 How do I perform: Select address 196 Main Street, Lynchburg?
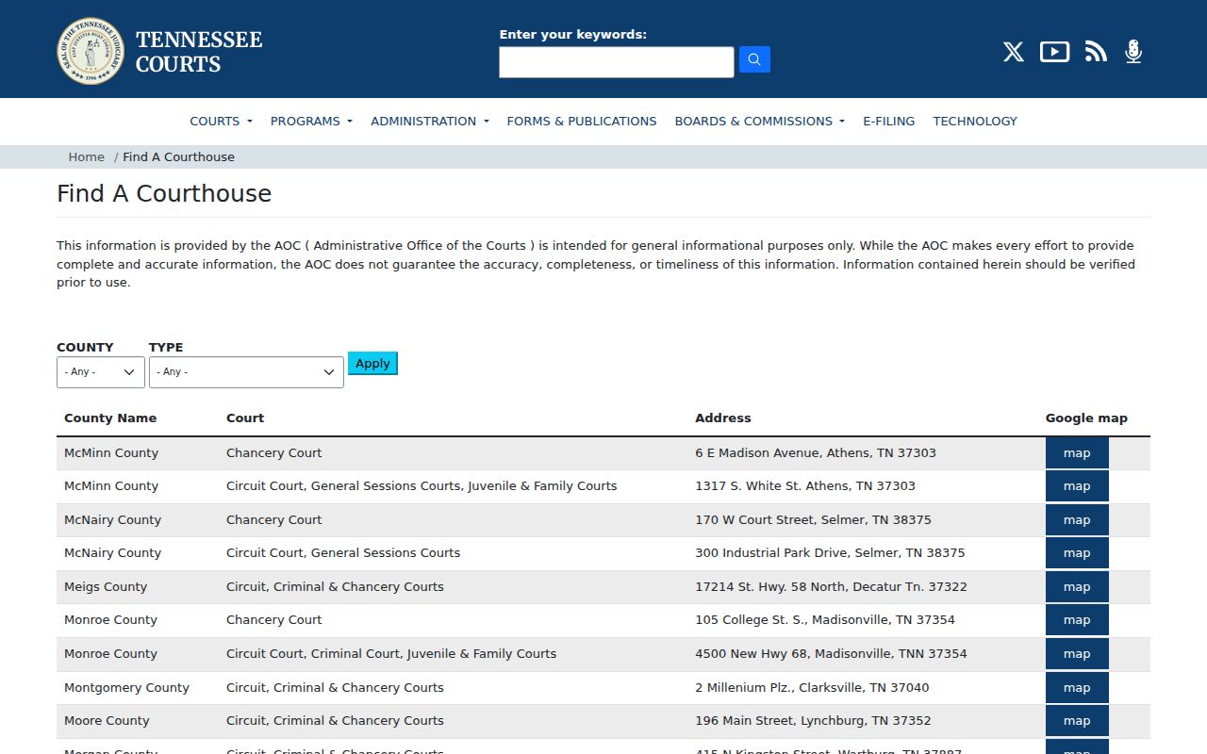point(813,721)
